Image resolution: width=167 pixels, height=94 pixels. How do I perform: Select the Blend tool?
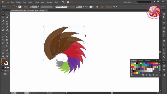(7, 46)
